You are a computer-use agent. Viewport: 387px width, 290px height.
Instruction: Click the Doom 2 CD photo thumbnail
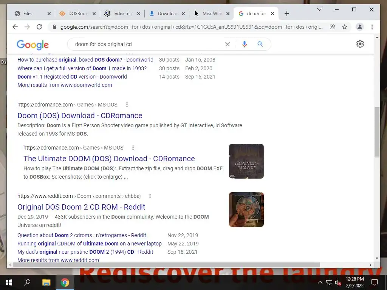(x=246, y=210)
